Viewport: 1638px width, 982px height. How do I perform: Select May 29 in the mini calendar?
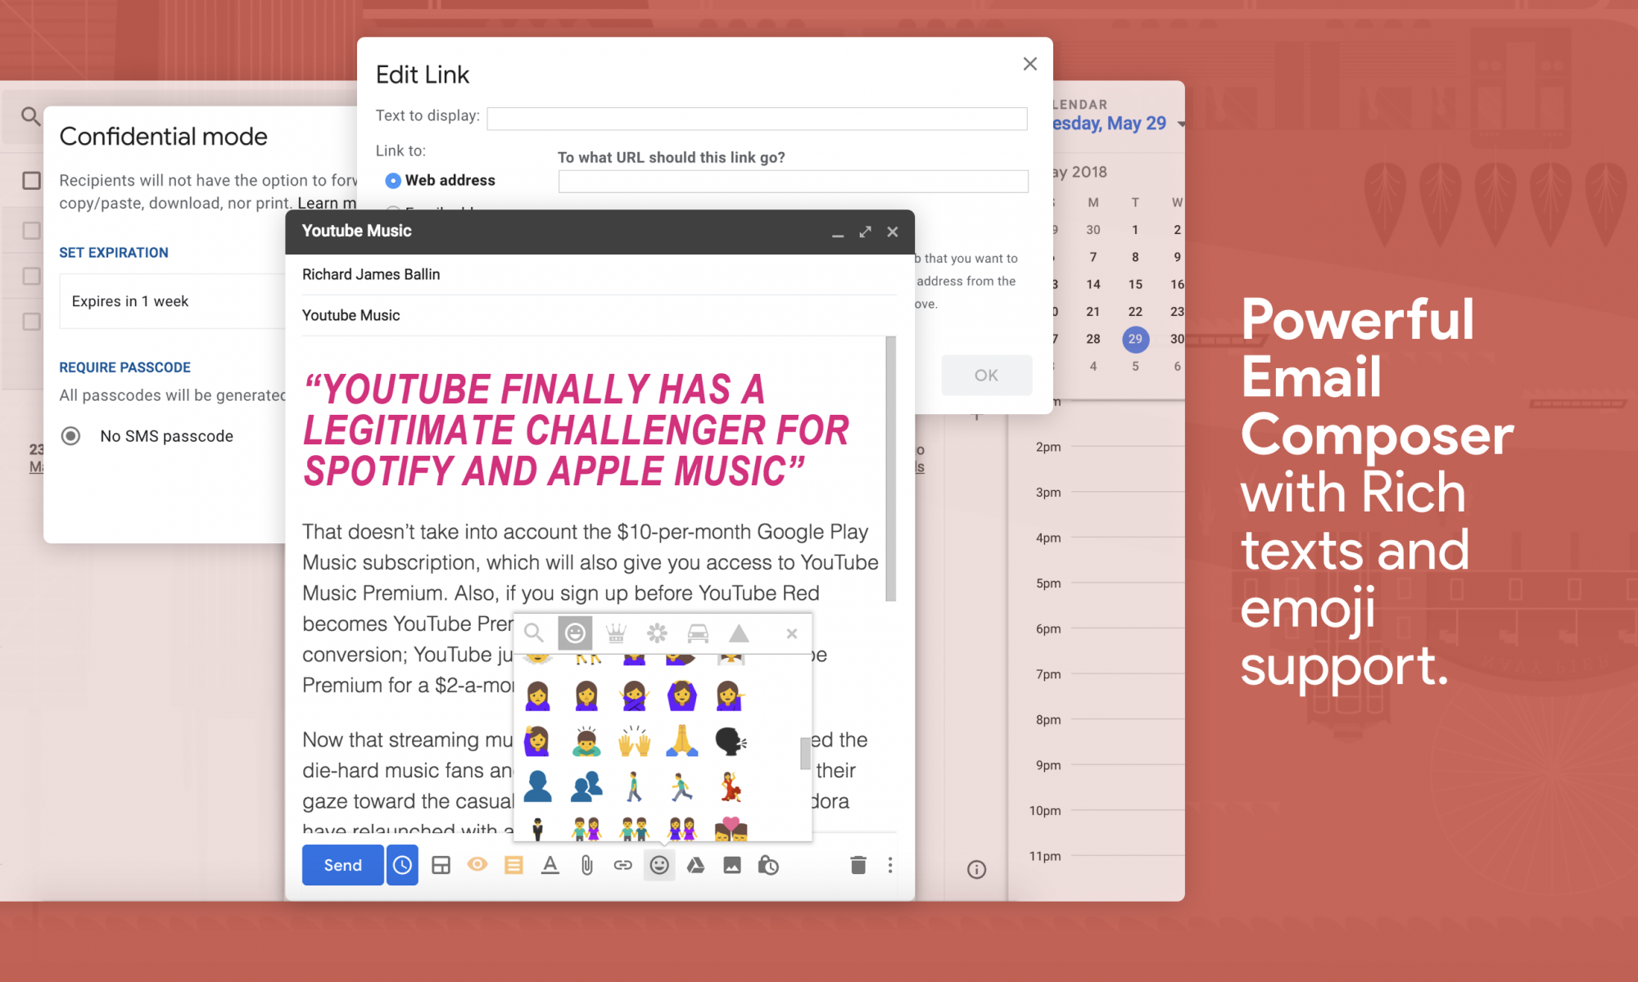pos(1135,339)
